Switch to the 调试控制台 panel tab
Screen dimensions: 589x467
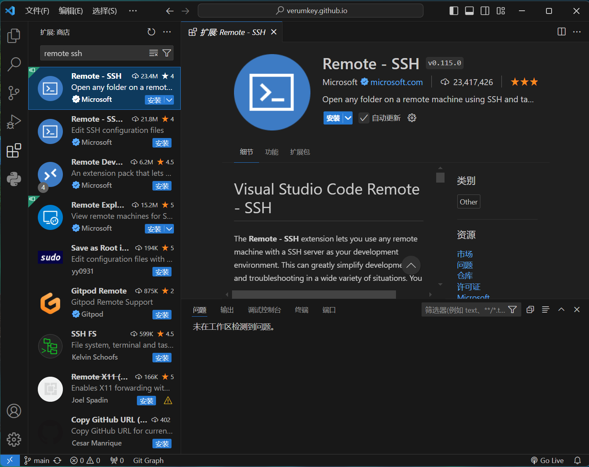click(264, 310)
